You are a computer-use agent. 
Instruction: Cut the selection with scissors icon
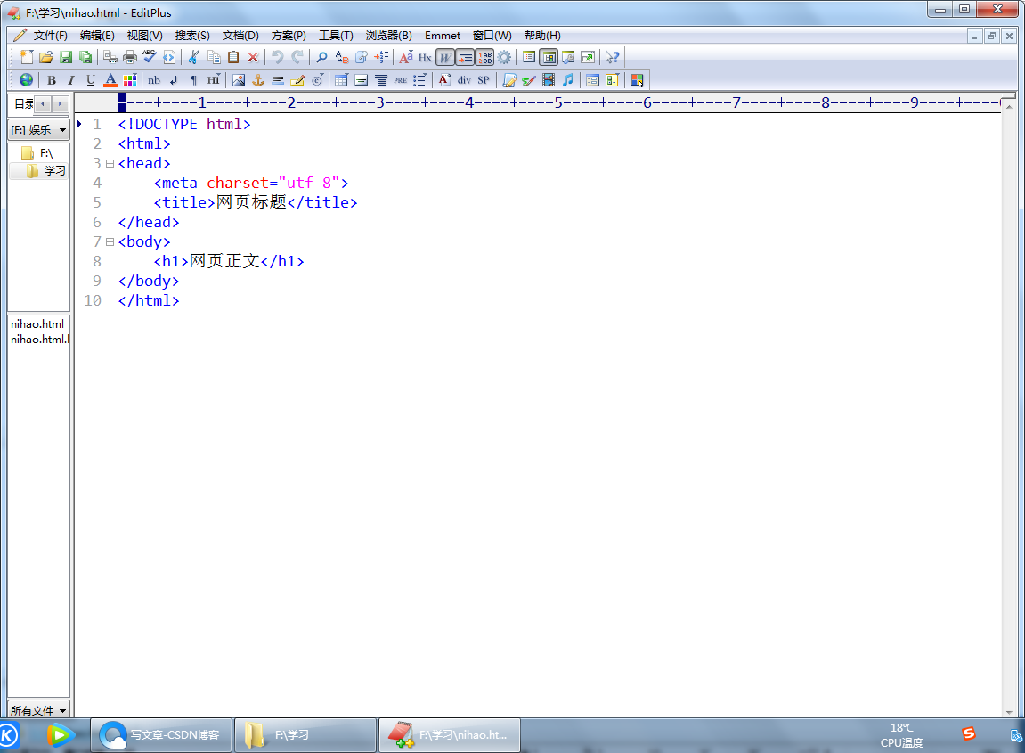(193, 58)
